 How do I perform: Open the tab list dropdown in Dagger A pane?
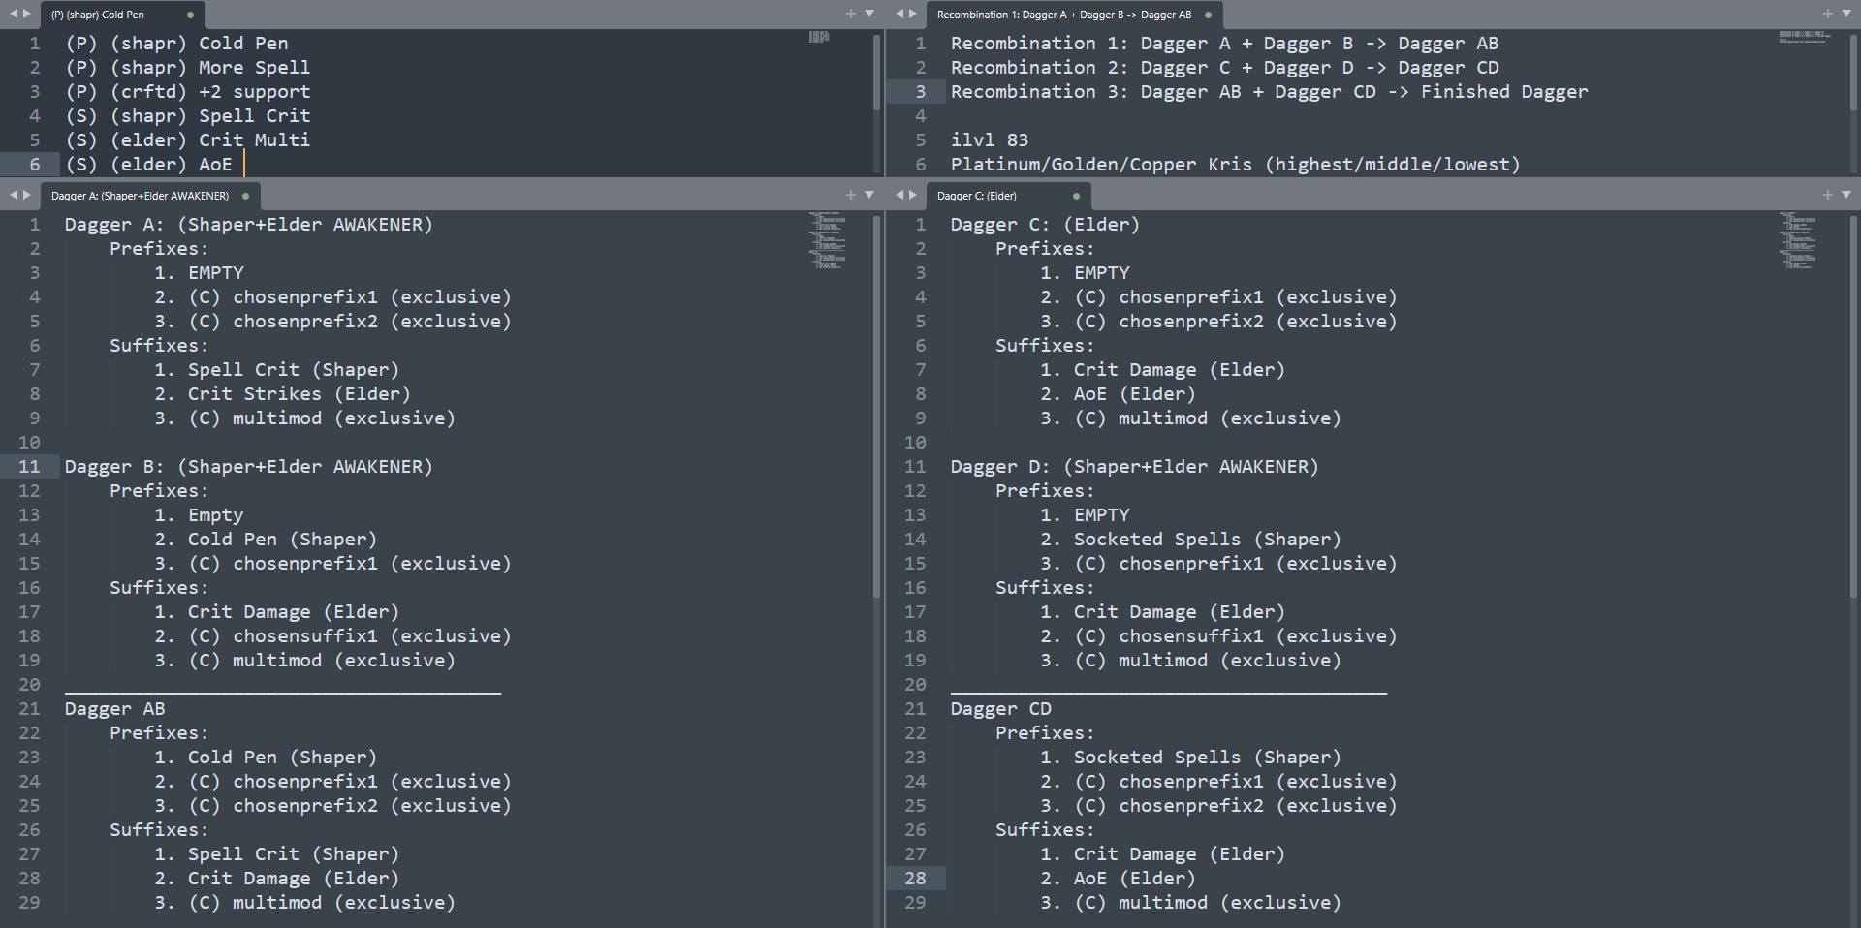869,195
